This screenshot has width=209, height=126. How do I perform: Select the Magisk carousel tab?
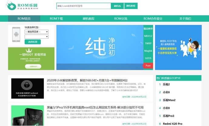[148, 51]
